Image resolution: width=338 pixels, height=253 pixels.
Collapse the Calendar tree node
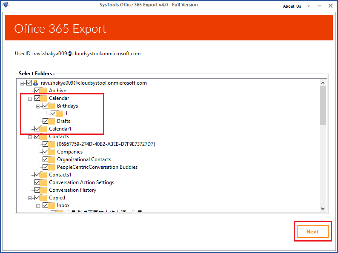pyautogui.click(x=30, y=99)
